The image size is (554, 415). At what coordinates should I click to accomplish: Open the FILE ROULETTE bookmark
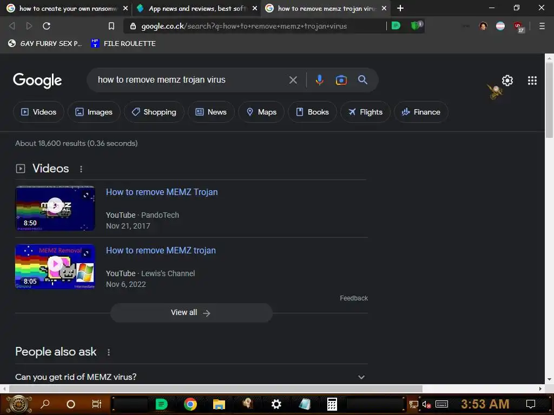(123, 43)
